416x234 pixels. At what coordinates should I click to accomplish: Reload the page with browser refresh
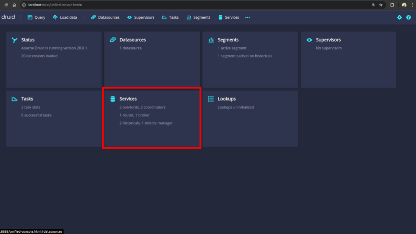[x=6, y=5]
